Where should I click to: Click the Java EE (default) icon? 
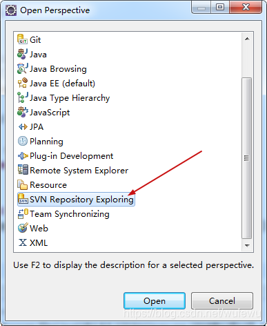pyautogui.click(x=23, y=83)
